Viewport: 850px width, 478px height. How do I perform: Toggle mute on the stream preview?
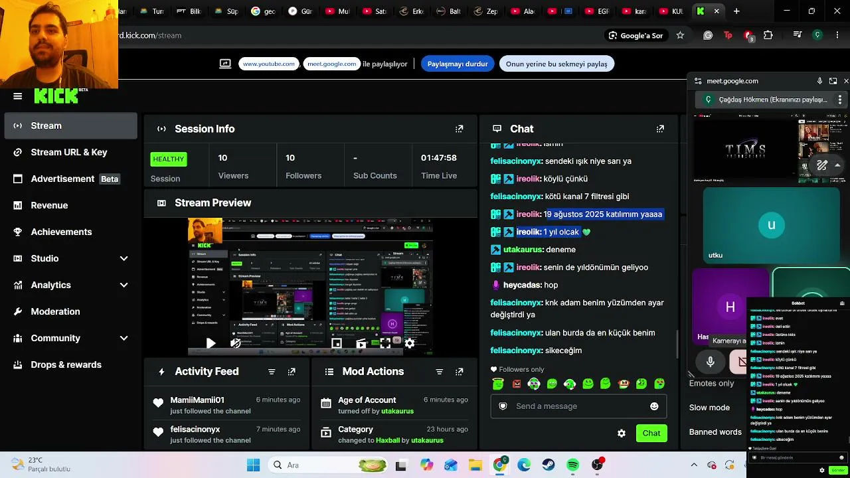(x=235, y=343)
